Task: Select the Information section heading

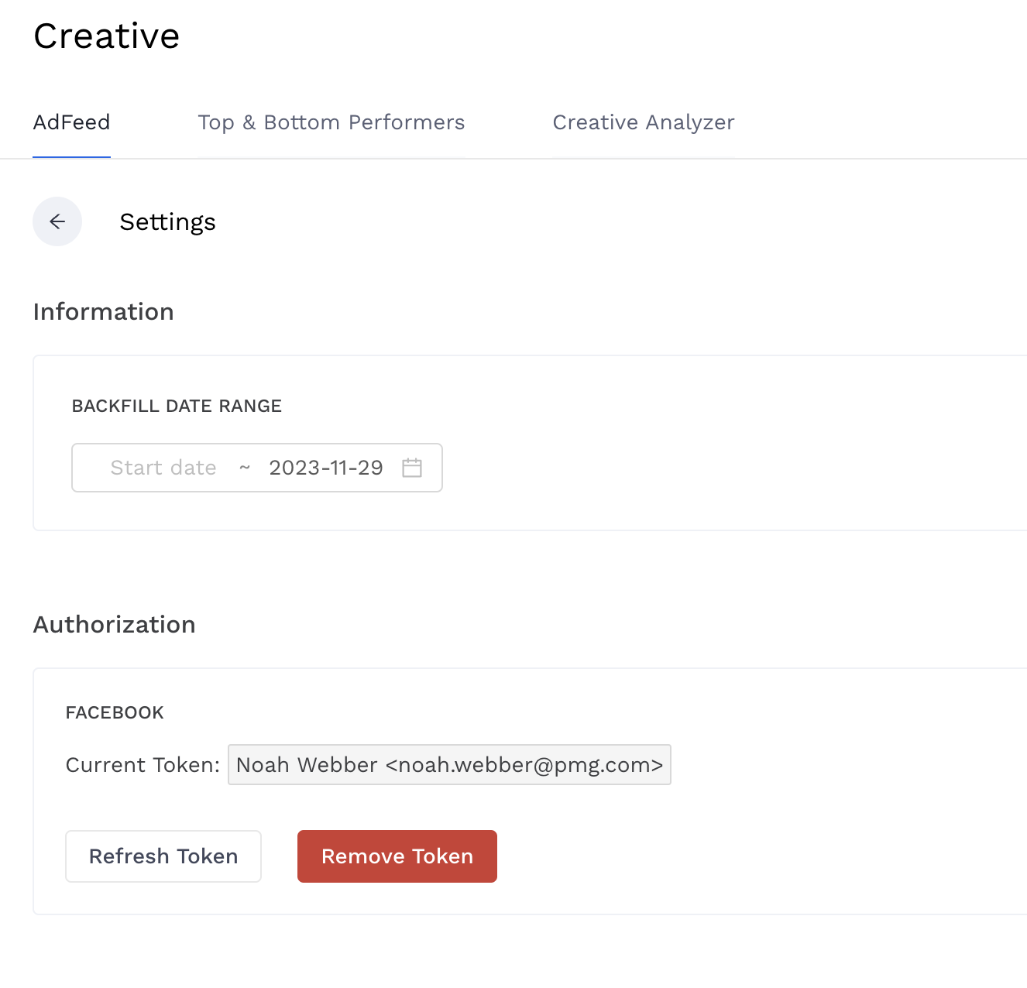Action: [x=103, y=312]
